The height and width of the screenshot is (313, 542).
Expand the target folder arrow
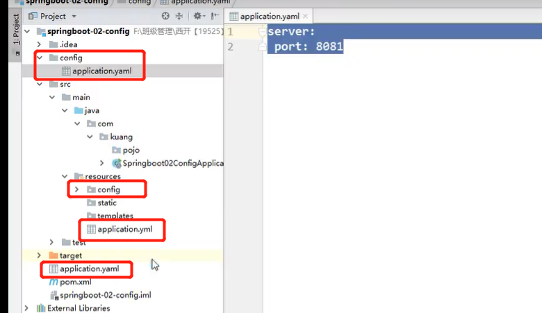39,255
